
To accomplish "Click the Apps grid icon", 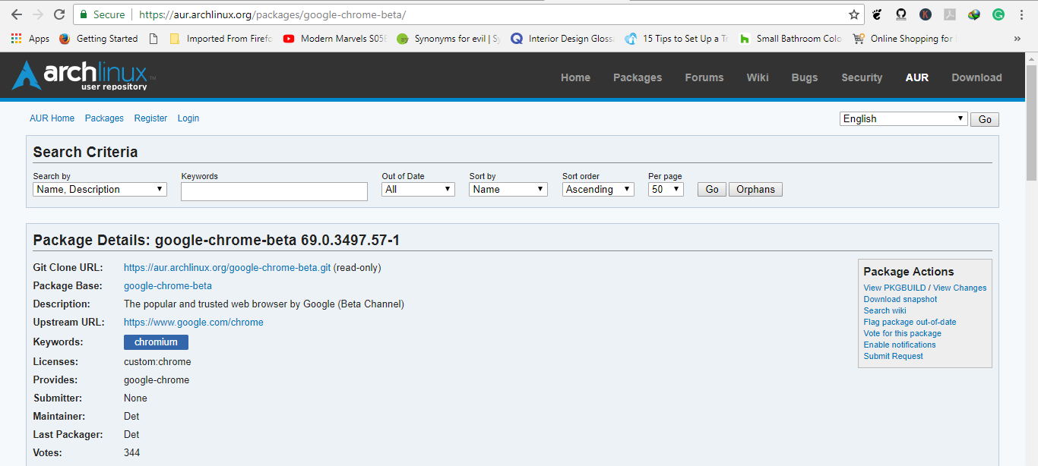I will coord(15,38).
